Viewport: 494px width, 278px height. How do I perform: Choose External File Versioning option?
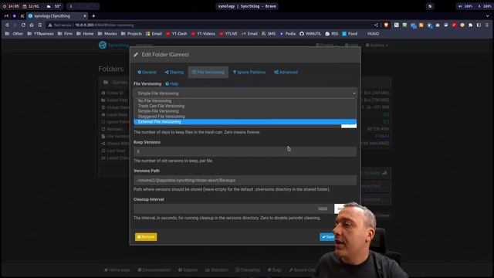point(245,122)
